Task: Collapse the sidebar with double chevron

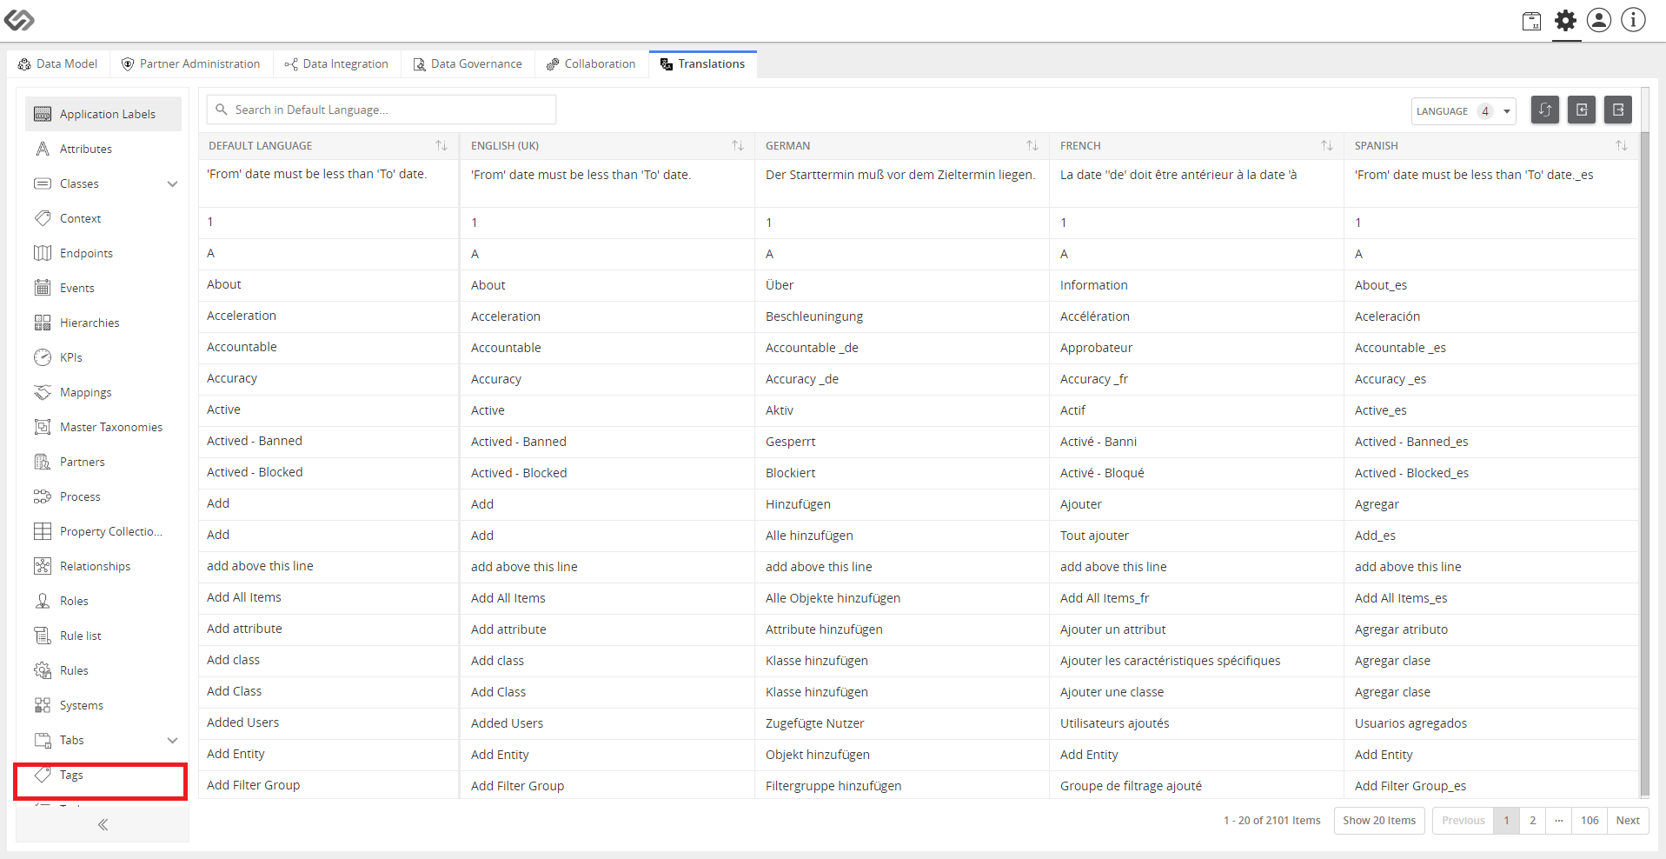Action: (103, 824)
